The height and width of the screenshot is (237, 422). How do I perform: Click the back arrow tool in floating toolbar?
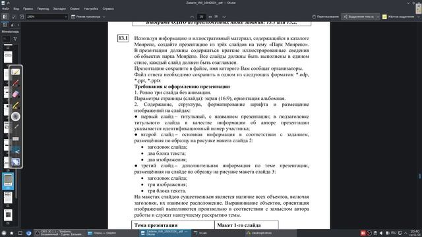coord(16,151)
